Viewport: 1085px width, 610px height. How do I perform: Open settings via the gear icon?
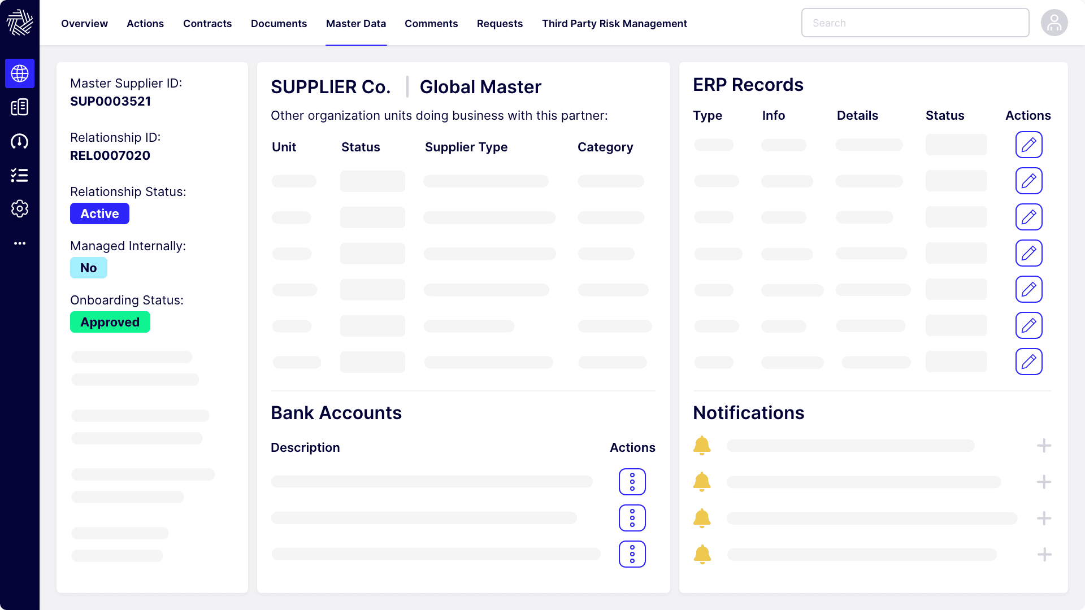point(20,208)
